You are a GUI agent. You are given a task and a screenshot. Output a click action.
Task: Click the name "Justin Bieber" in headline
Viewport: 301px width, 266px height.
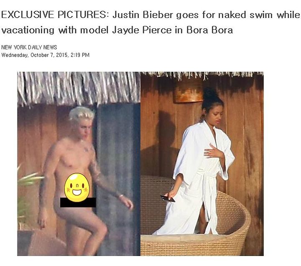tap(143, 15)
